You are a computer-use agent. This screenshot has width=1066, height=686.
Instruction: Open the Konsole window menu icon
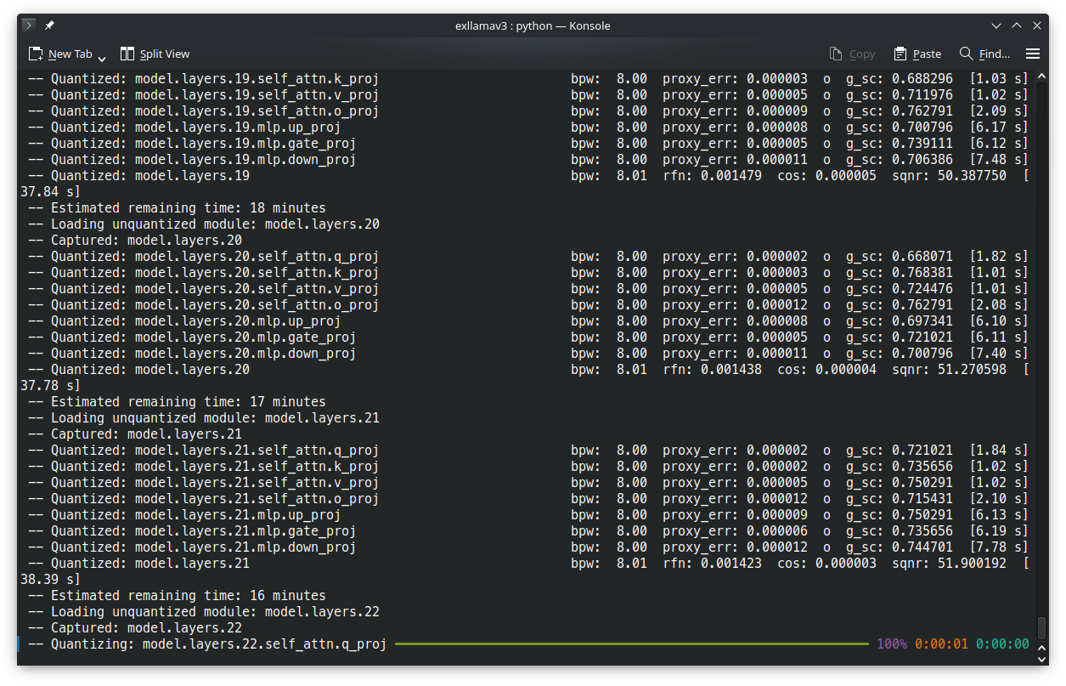pyautogui.click(x=29, y=26)
